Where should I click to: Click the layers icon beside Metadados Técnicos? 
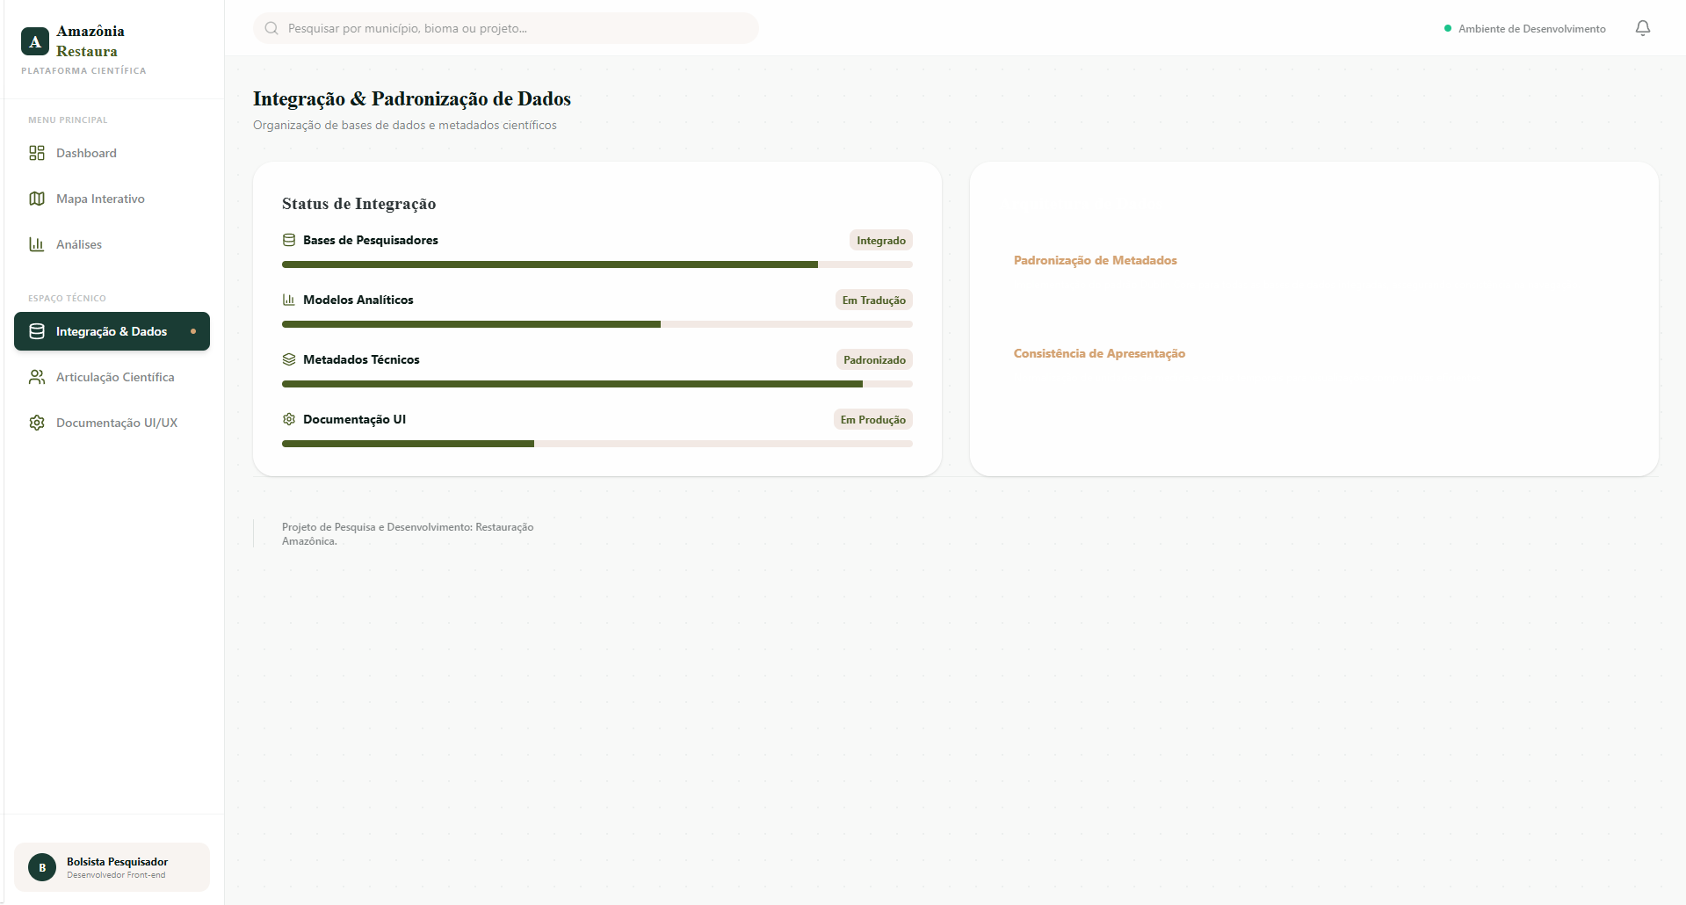[289, 359]
